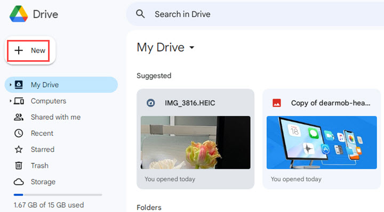
Task: Click the 1.67 GB of 15 GB used text
Action: click(49, 205)
